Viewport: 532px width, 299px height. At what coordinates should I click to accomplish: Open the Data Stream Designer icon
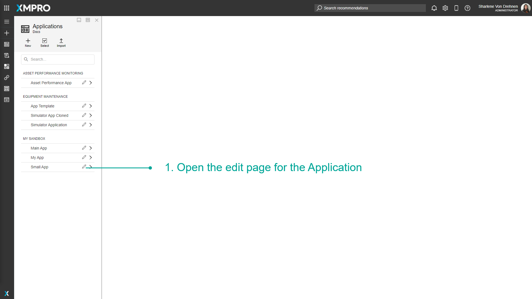click(x=7, y=89)
